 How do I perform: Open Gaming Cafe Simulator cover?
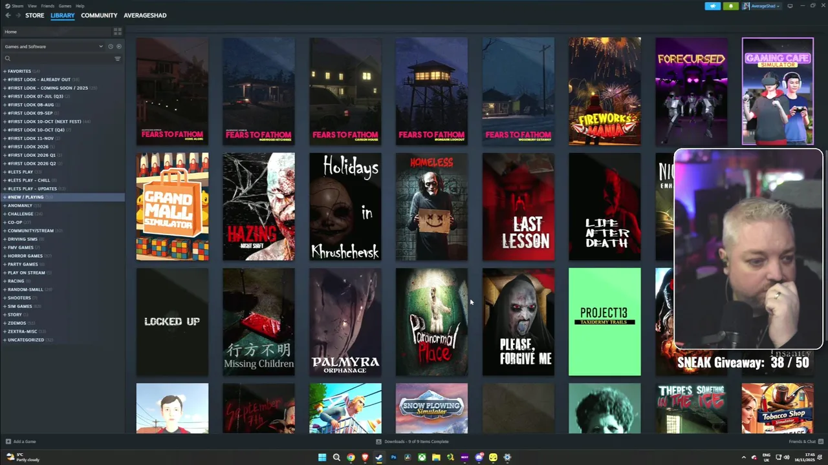(x=778, y=91)
